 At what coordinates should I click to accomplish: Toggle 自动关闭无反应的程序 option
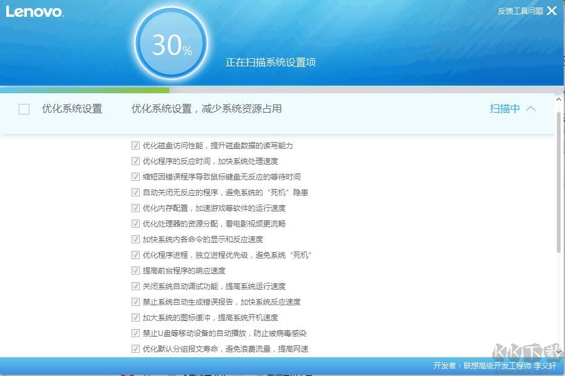click(135, 191)
